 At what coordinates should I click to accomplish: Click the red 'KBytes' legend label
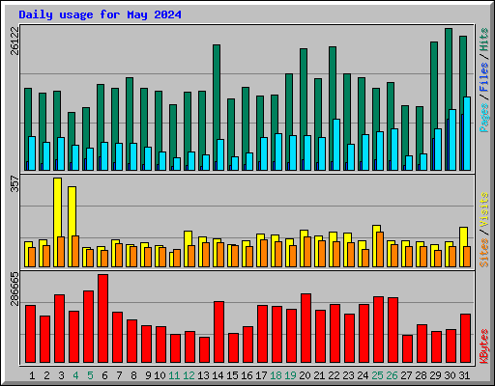(483, 346)
